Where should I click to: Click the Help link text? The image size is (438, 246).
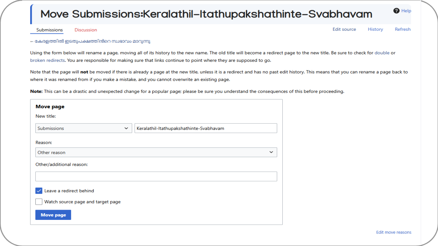coord(406,11)
